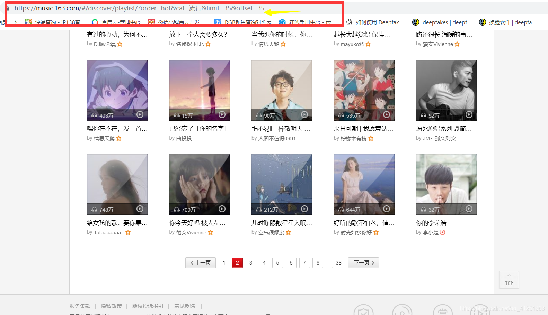Screen dimensions: 548x315
Task: Open the RGB颜色查询对照表 bookmark
Action: click(243, 22)
